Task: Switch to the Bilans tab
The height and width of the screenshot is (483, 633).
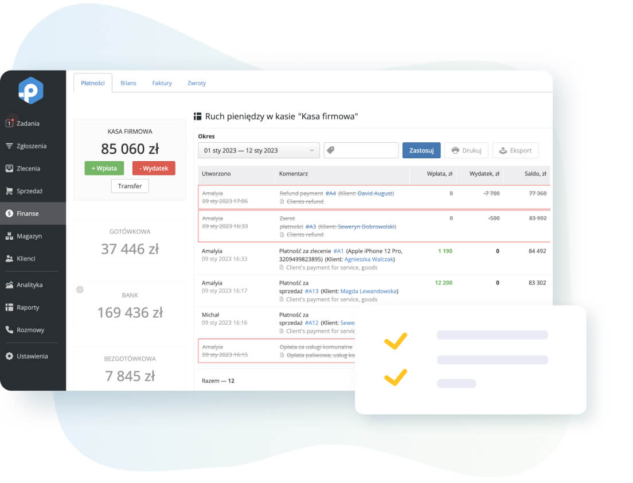Action: tap(128, 83)
